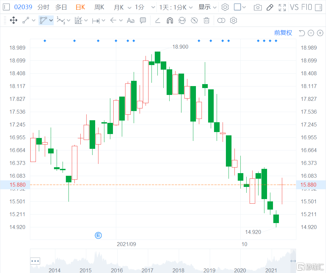Click the 前复权 adjustment link
The width and height of the screenshot is (326, 273).
[283, 33]
